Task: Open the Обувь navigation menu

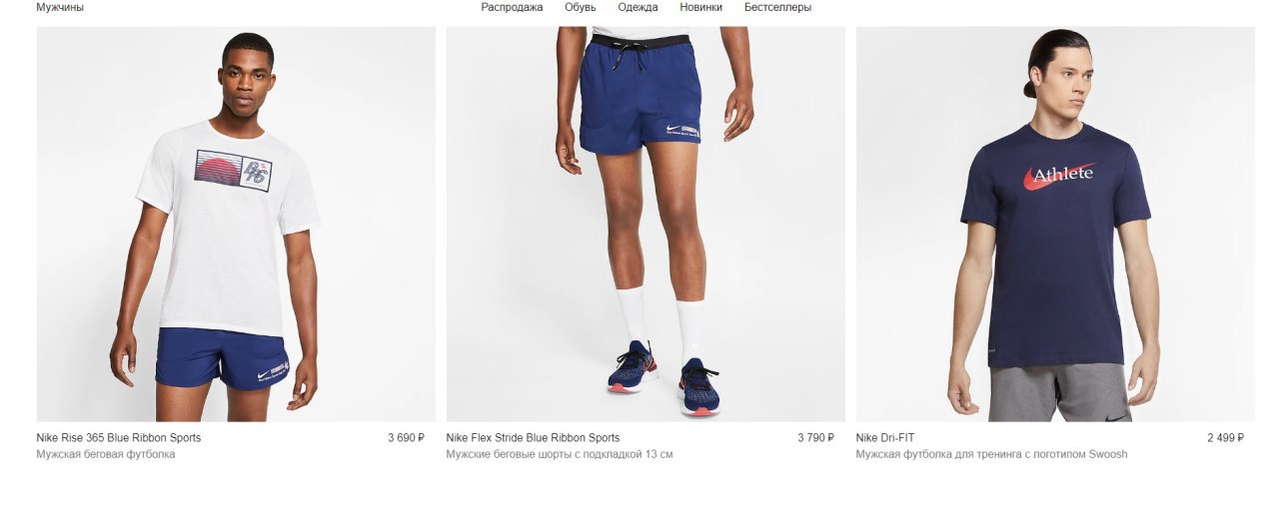Action: tap(581, 7)
